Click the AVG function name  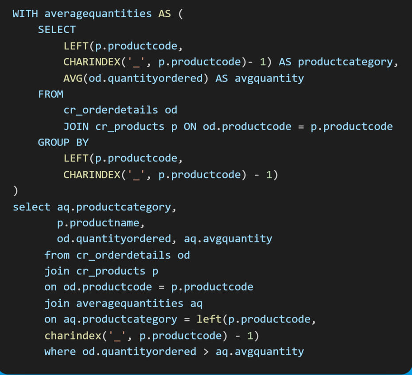pyautogui.click(x=73, y=78)
